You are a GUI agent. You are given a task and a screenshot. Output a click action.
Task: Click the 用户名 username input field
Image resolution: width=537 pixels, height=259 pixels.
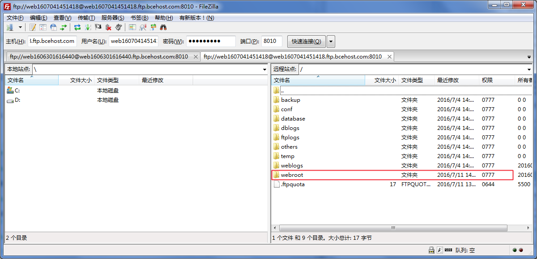pos(133,42)
